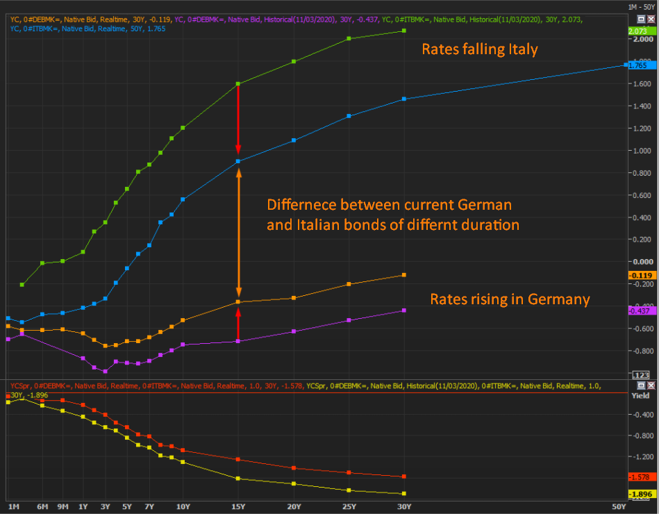The width and height of the screenshot is (659, 514).
Task: Click the green 2.073 value tag
Action: click(x=637, y=31)
